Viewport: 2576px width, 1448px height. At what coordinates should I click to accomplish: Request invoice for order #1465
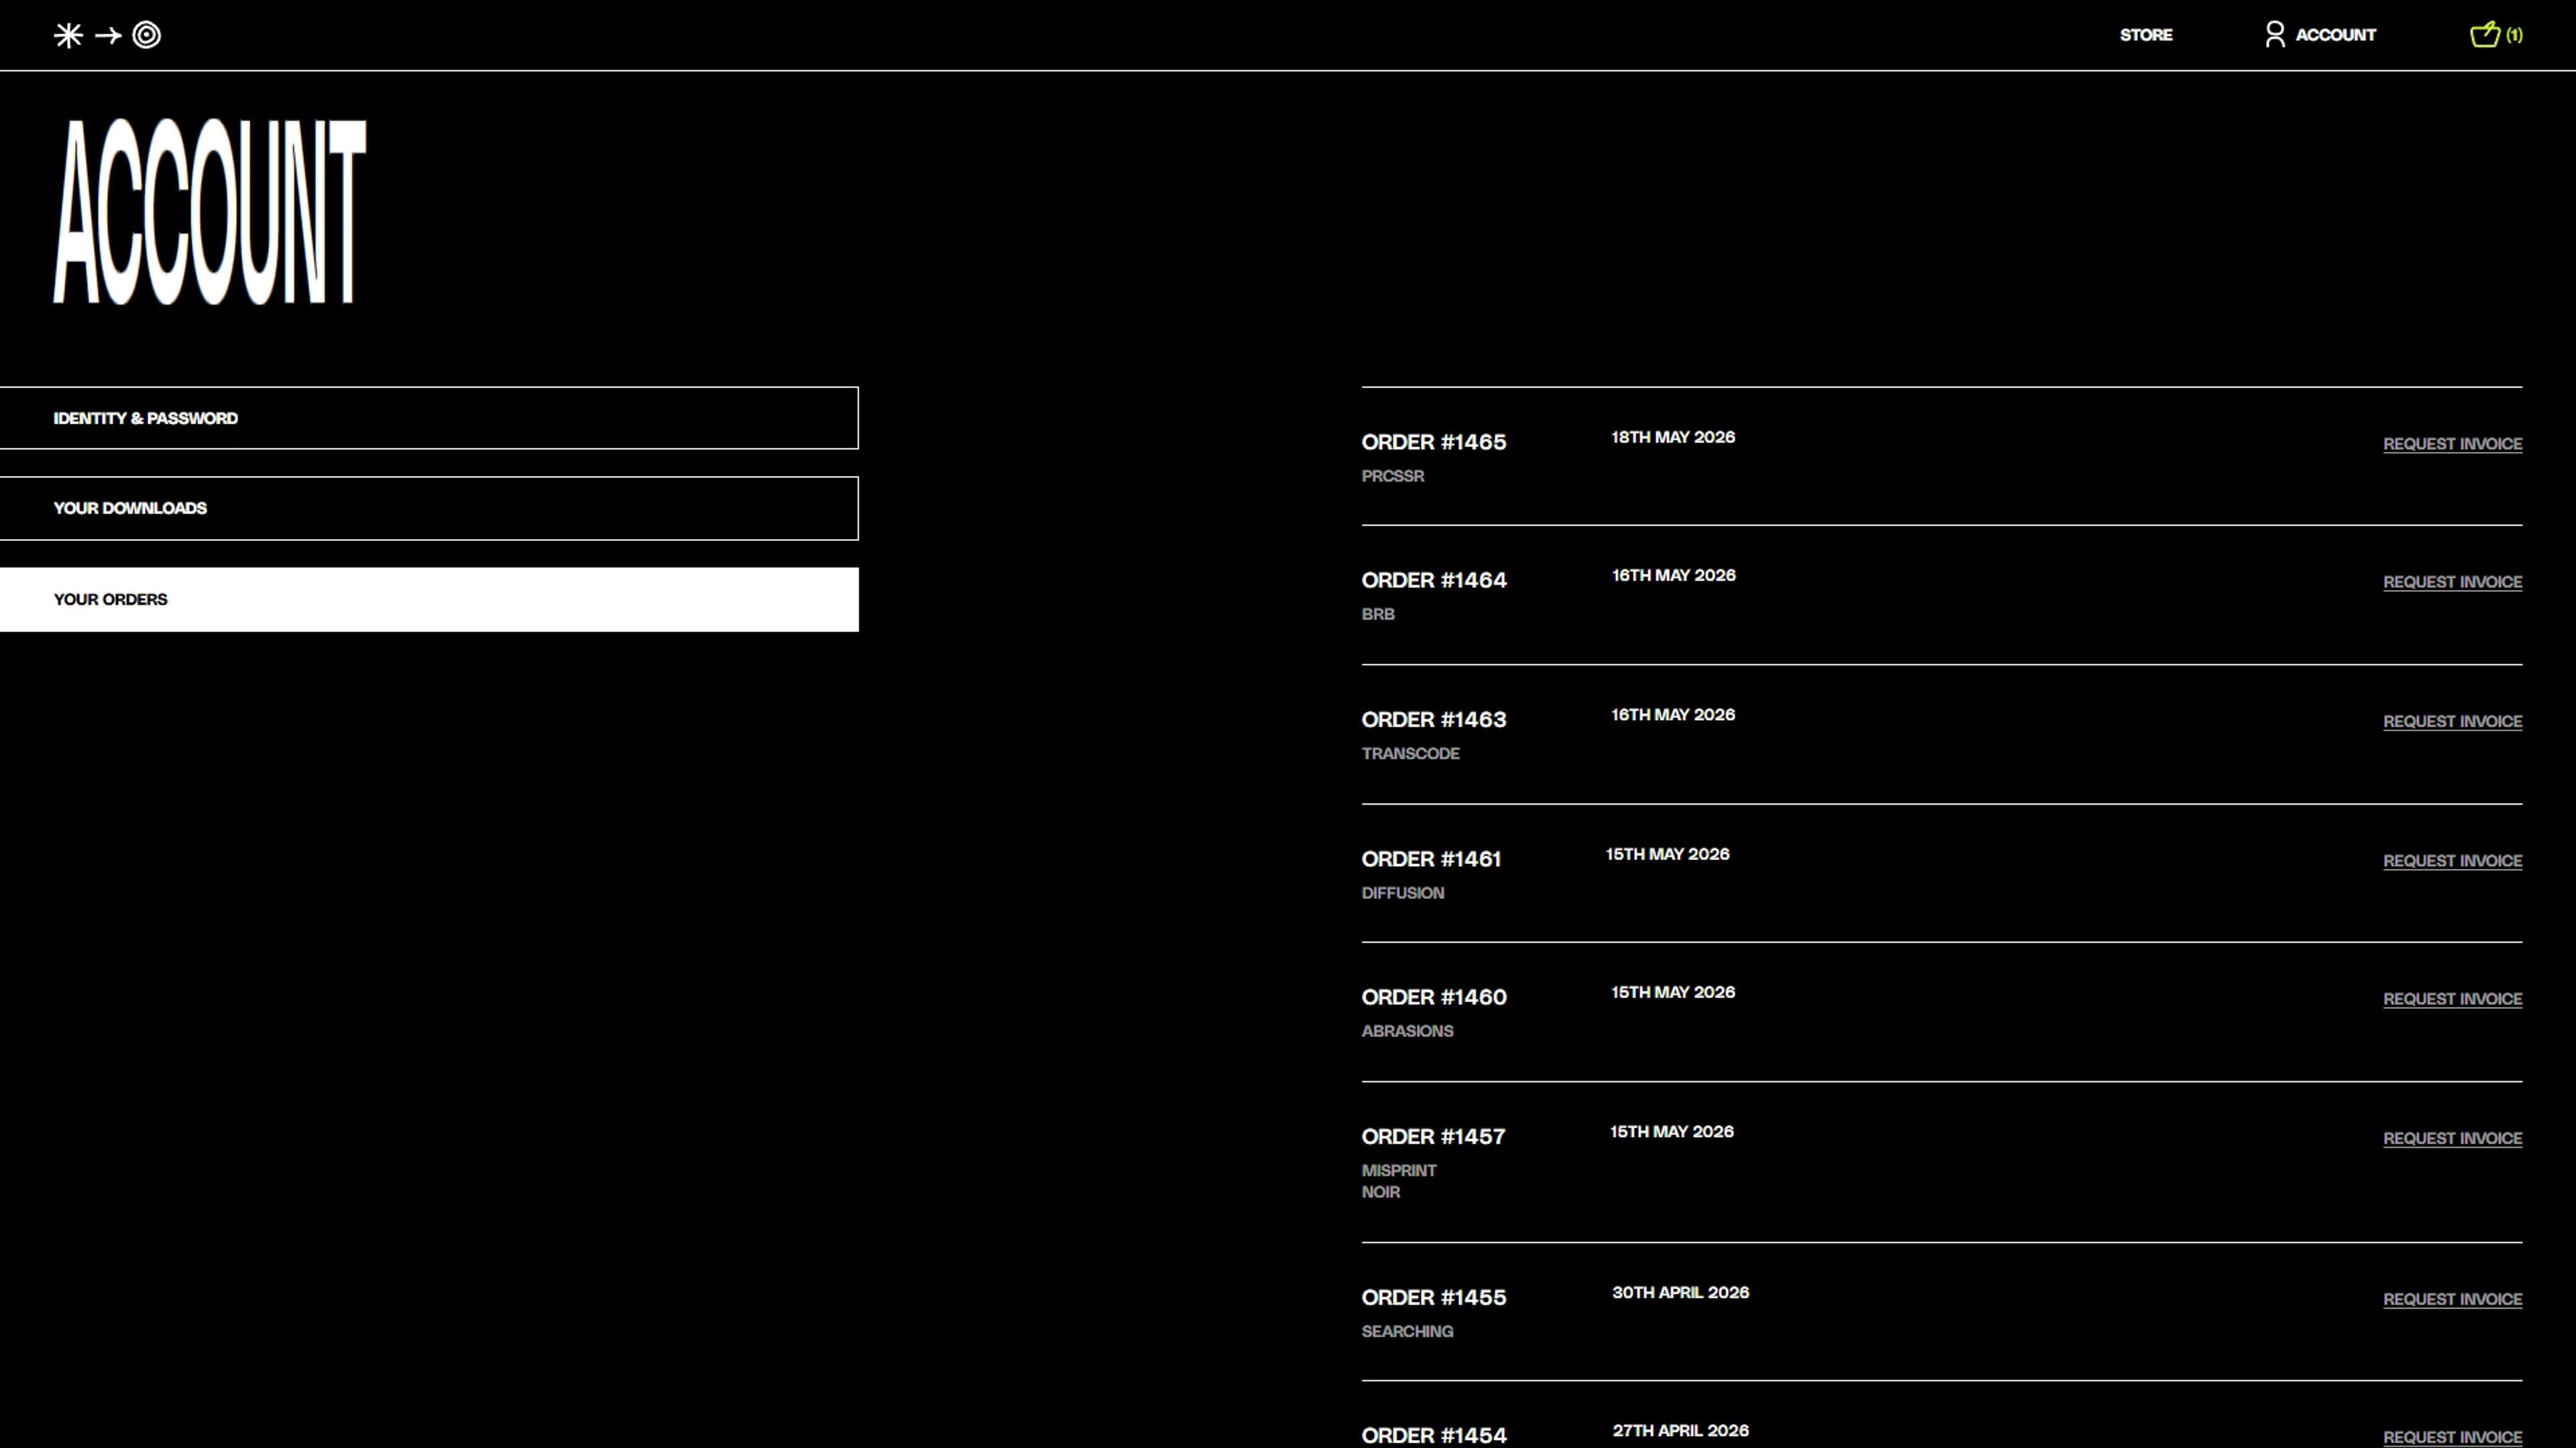point(2452,444)
